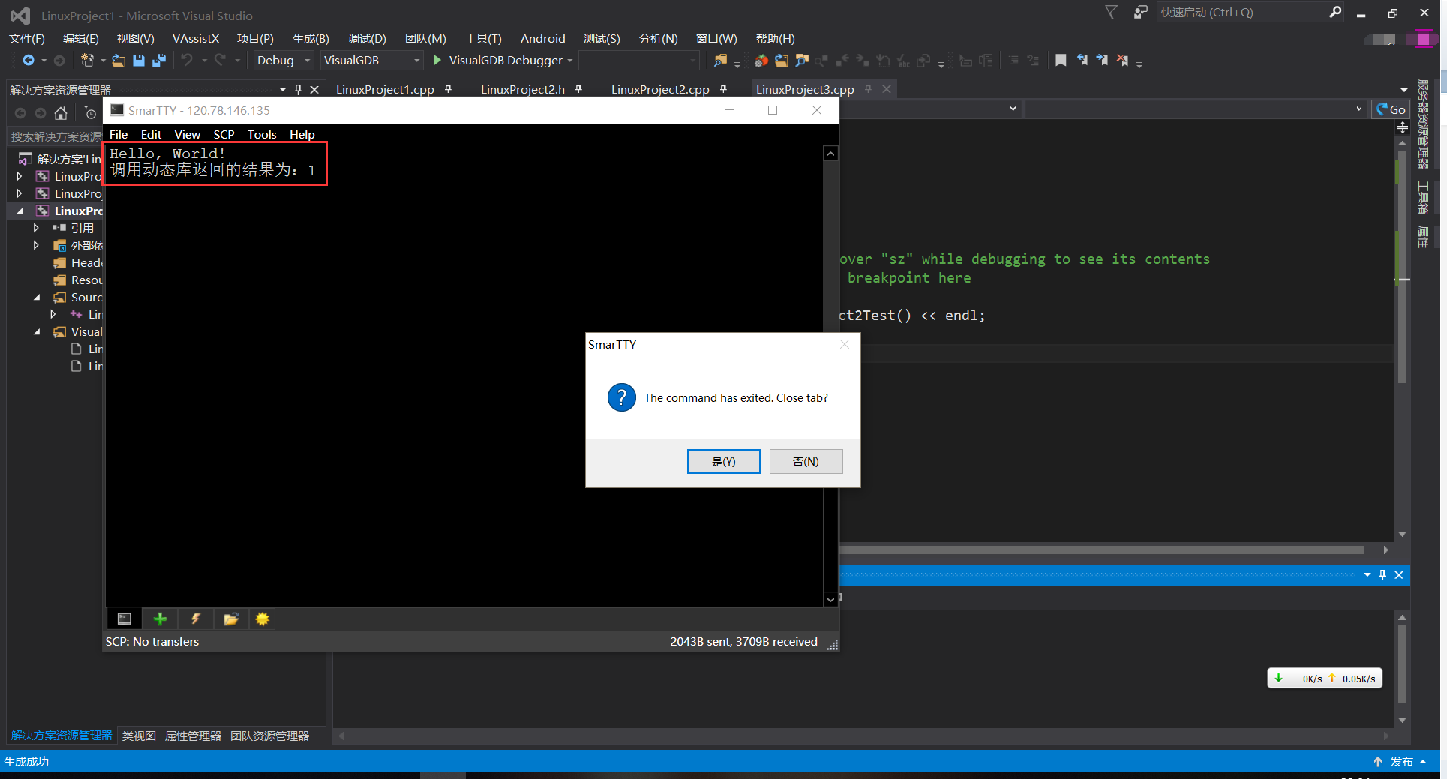This screenshot has height=779, width=1447.
Task: Clear all bookmarks in the editor
Action: pyautogui.click(x=1123, y=60)
